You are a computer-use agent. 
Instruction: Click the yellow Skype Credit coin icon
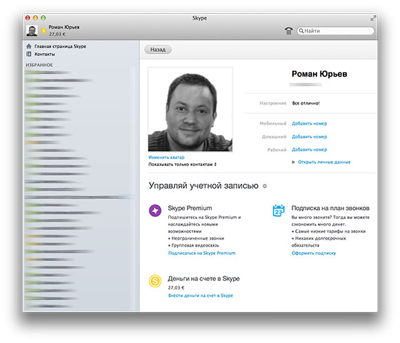pos(155,281)
